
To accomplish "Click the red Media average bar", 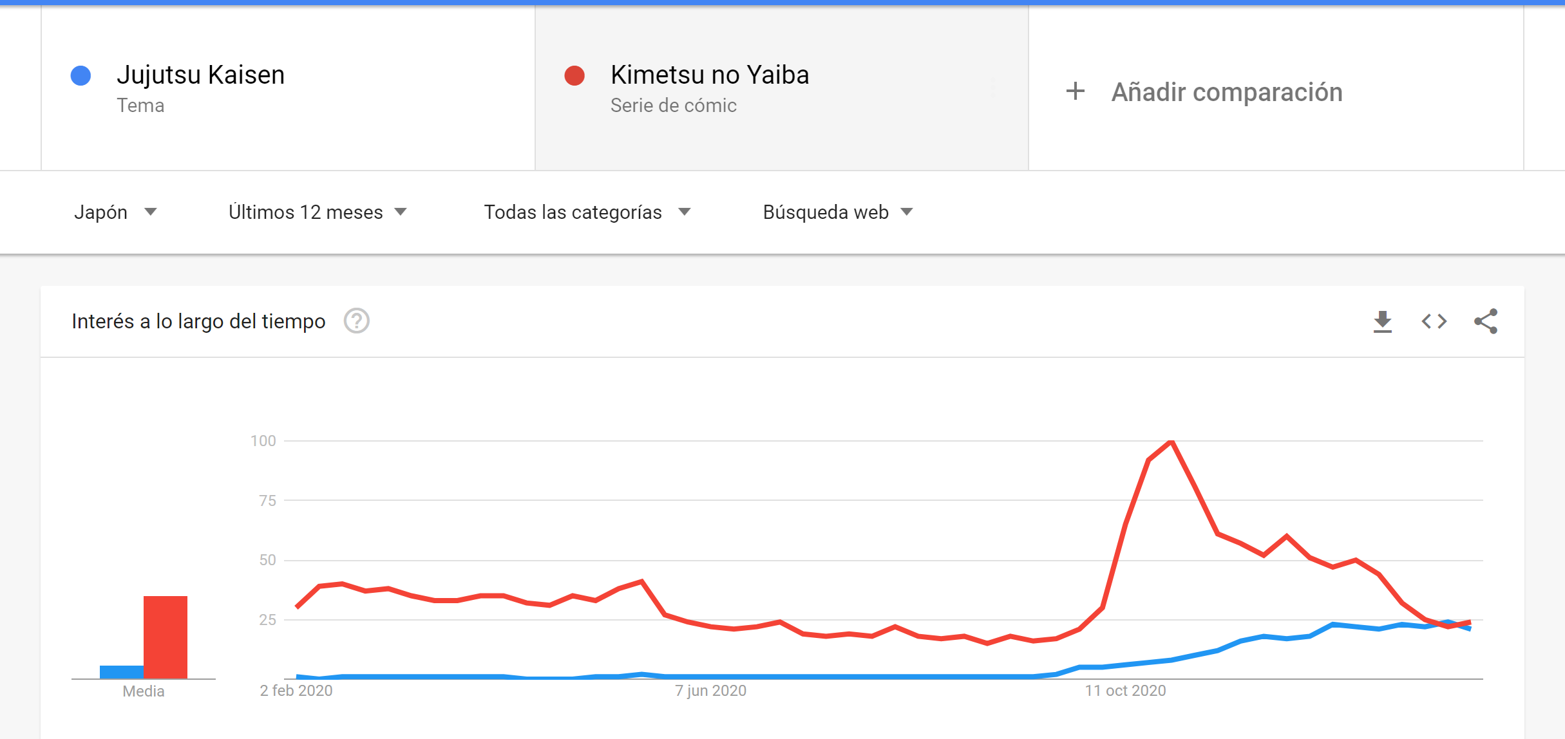I will point(166,637).
